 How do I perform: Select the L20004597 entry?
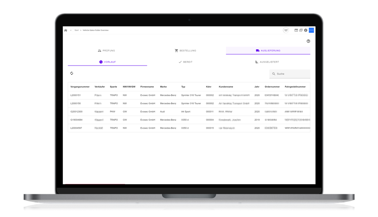point(189,128)
